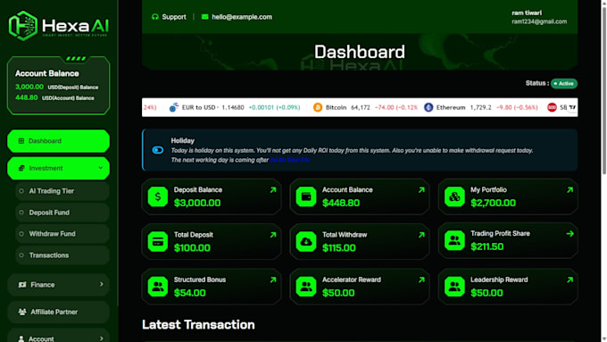
Task: Click the $211.50 profit share value
Action: coord(487,246)
